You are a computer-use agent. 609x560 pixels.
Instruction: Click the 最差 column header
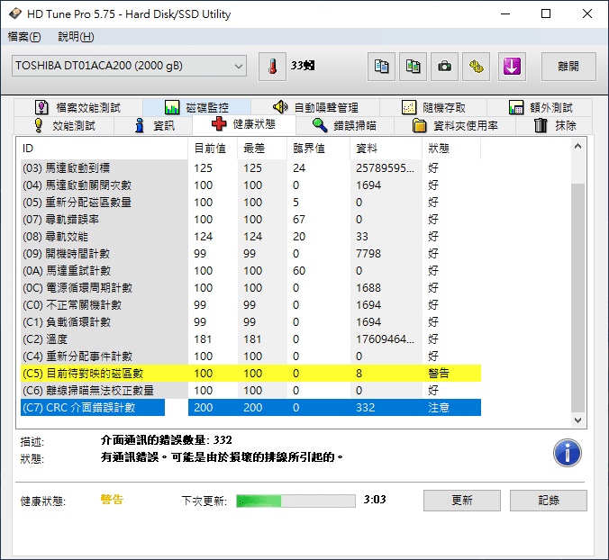pos(262,149)
